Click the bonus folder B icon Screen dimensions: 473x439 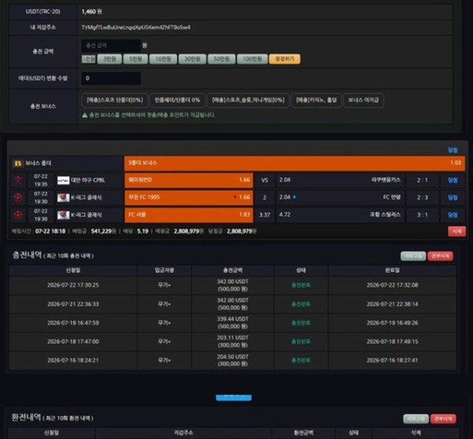(18, 163)
